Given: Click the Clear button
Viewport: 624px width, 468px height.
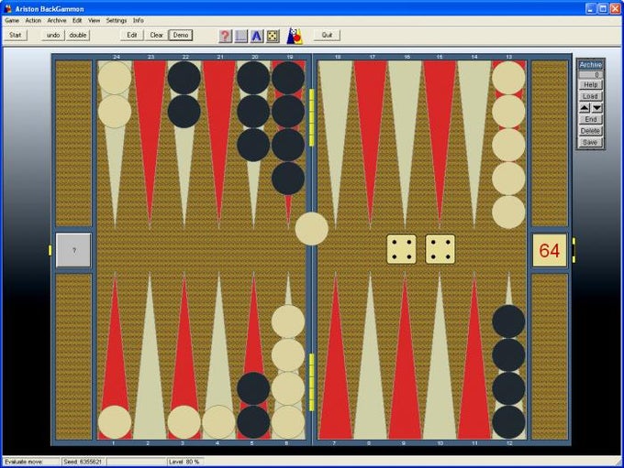Looking at the screenshot, I should pyautogui.click(x=156, y=35).
